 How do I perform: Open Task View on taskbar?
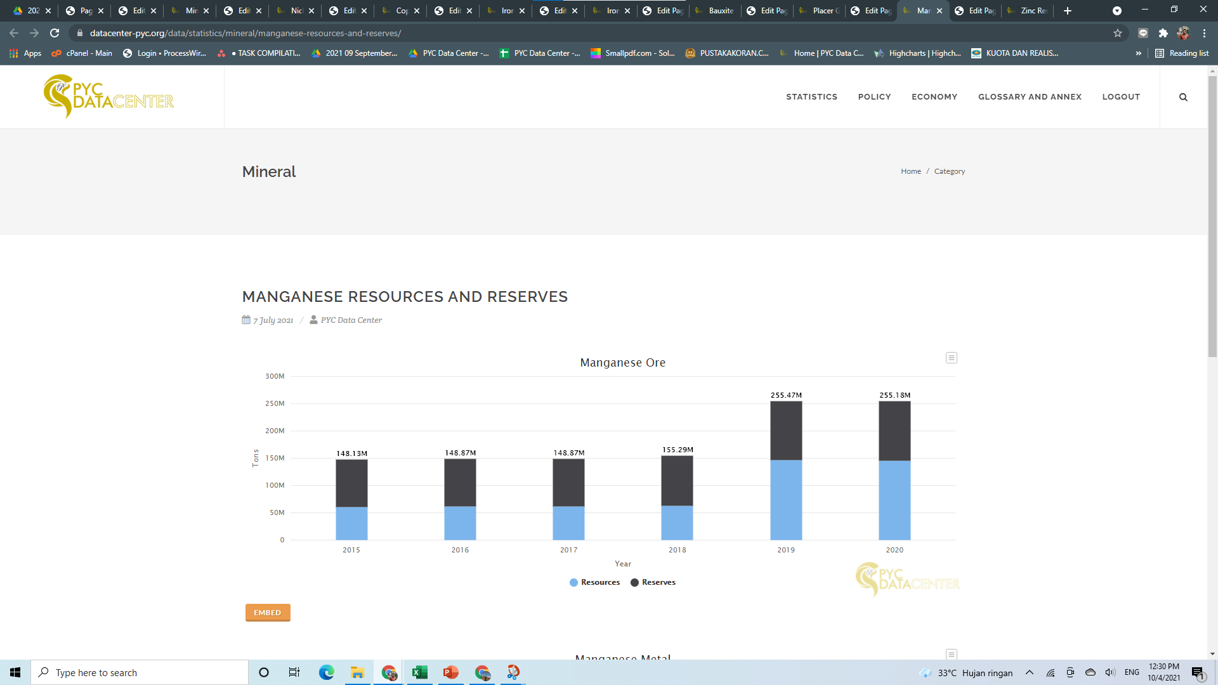(294, 672)
